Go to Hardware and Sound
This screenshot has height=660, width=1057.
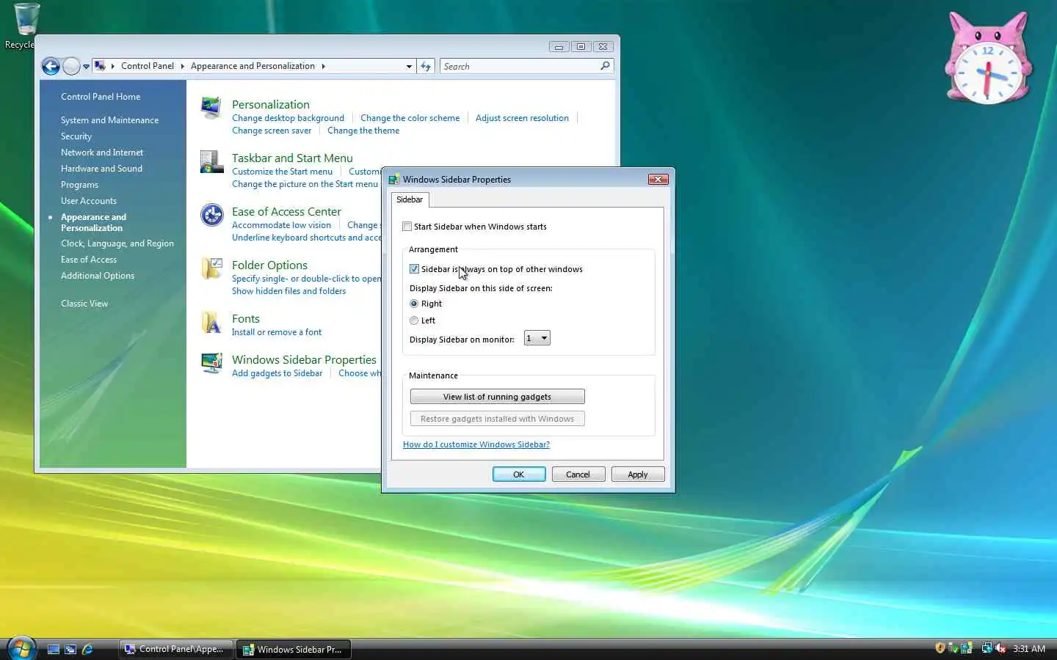click(x=101, y=169)
